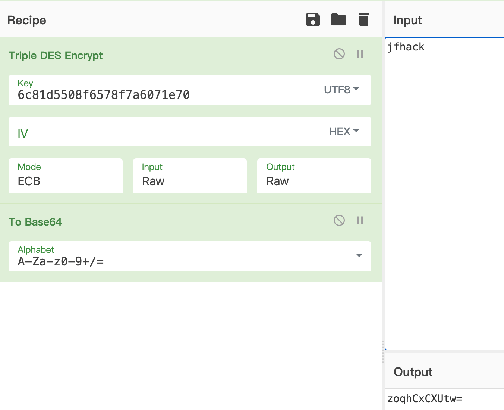Disable the To Base64 operation
Image resolution: width=504 pixels, height=410 pixels.
click(339, 220)
